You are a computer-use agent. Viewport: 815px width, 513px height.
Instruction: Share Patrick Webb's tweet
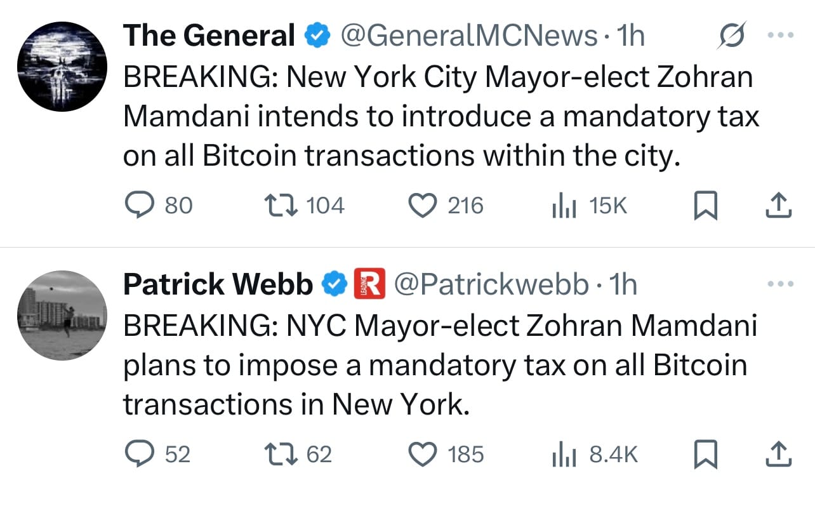tap(779, 454)
